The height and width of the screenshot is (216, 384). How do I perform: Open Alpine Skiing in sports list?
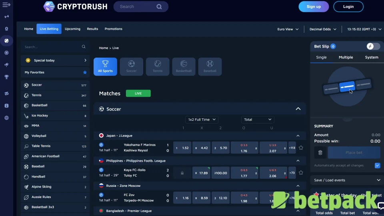(x=55, y=187)
